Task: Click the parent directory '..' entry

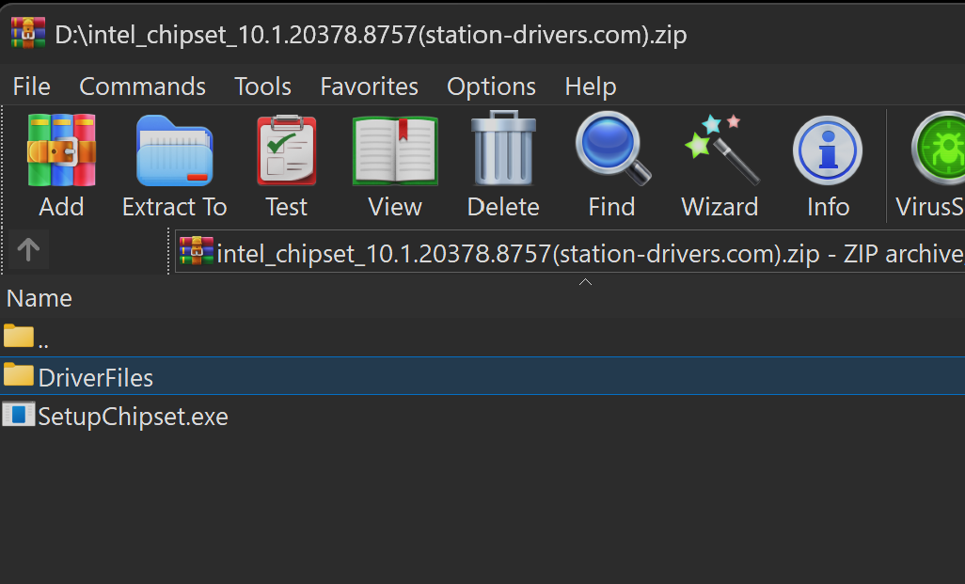Action: [42, 339]
